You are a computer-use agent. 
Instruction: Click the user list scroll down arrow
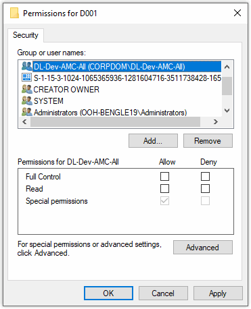coord(227,111)
